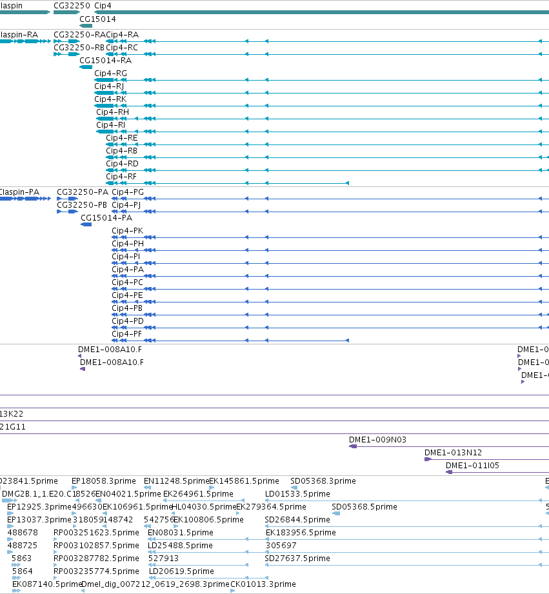This screenshot has height=594, width=549.
Task: Select the DME1-013N12 clone label
Action: tap(453, 453)
